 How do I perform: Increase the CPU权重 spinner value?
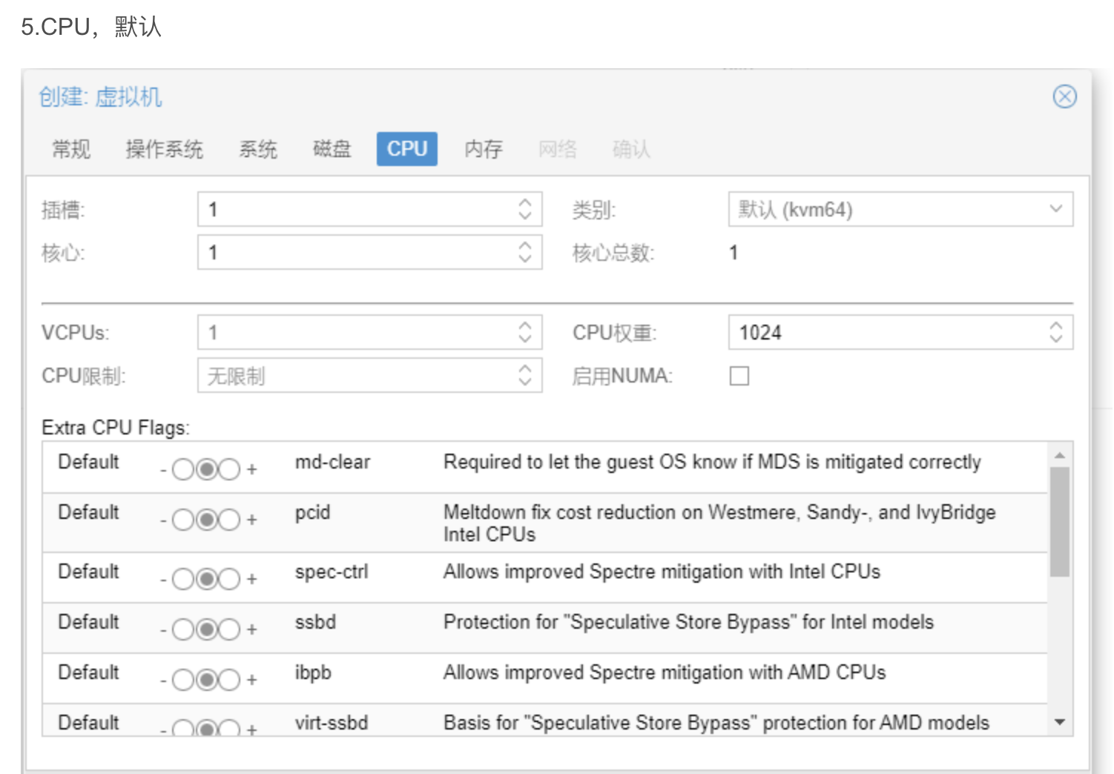tap(1055, 325)
